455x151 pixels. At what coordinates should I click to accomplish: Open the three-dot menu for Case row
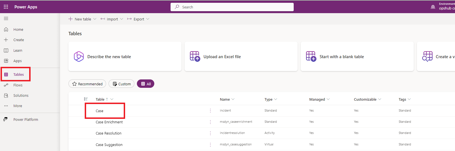(x=210, y=111)
